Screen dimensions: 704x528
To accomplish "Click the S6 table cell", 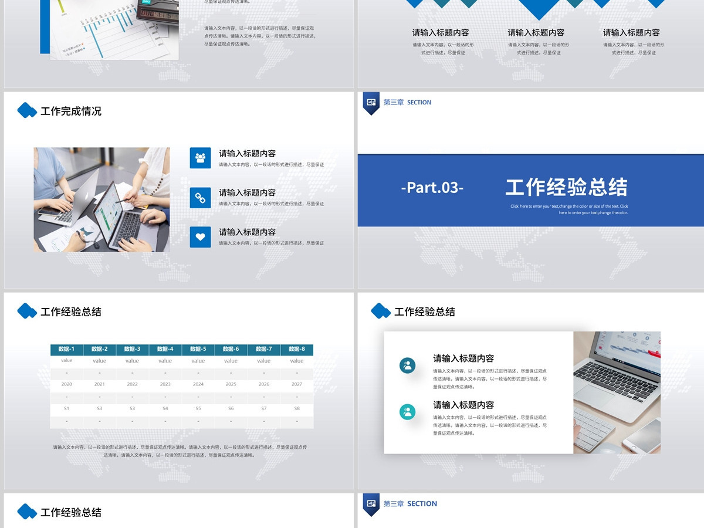I will pyautogui.click(x=231, y=408).
